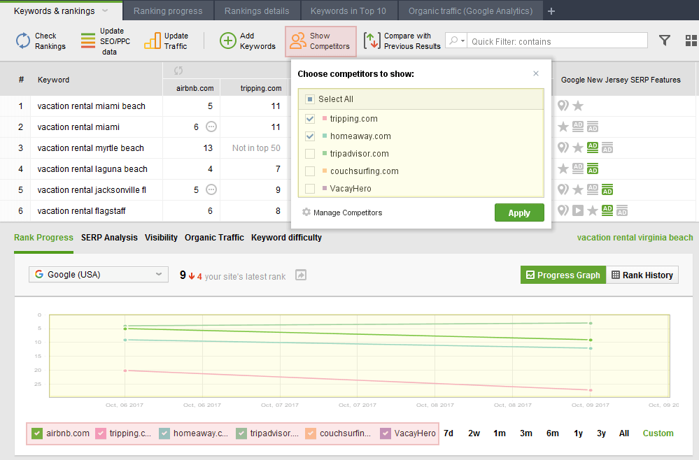Open the SERP Analysis tab

[x=109, y=238]
